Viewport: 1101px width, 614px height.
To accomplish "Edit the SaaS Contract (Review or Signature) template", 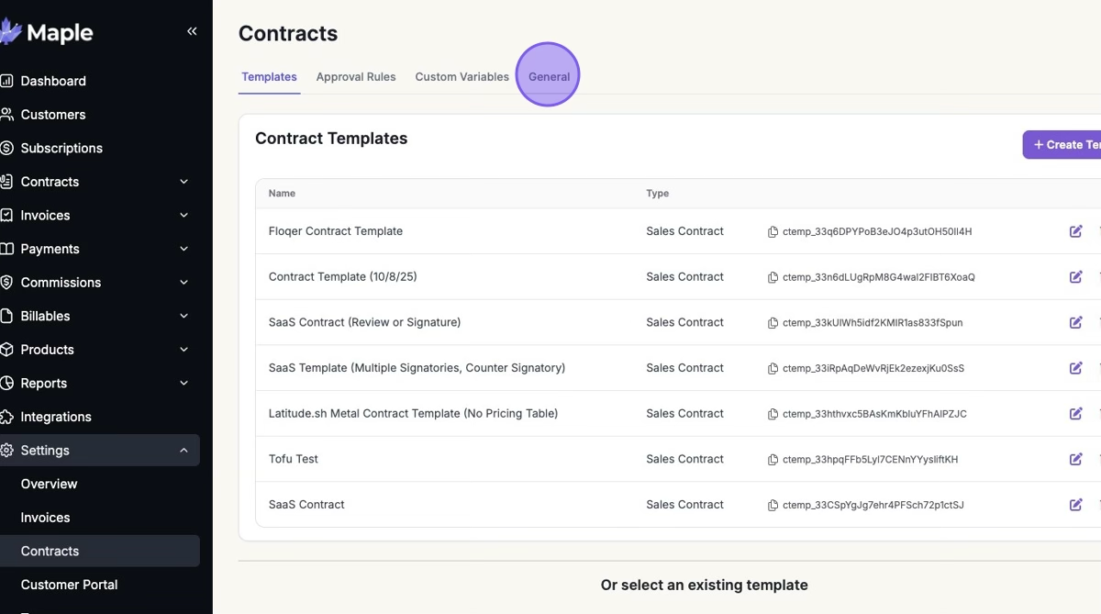I will click(x=1075, y=322).
